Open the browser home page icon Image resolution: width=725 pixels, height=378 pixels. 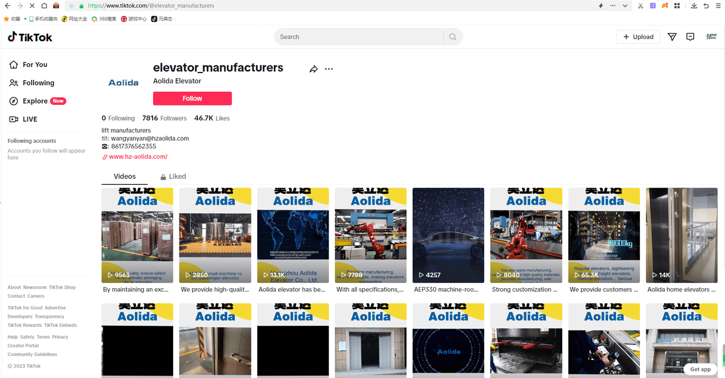[x=44, y=6]
